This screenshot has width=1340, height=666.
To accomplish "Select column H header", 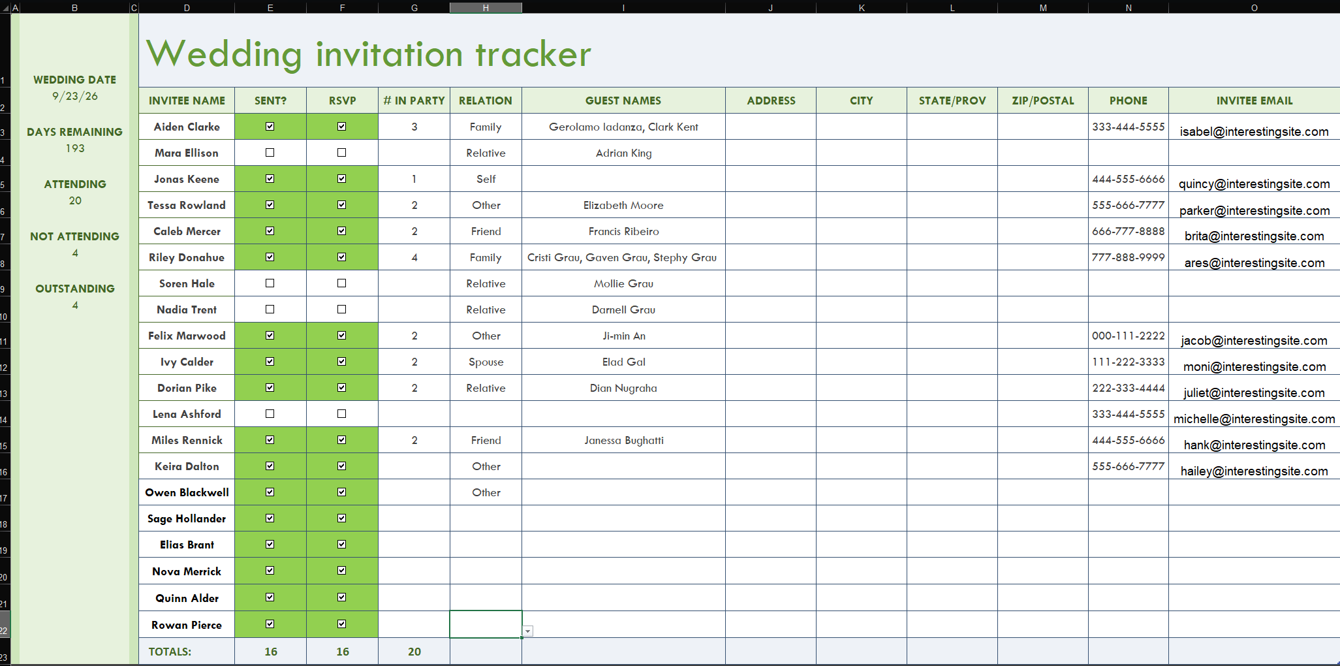I will pos(486,8).
